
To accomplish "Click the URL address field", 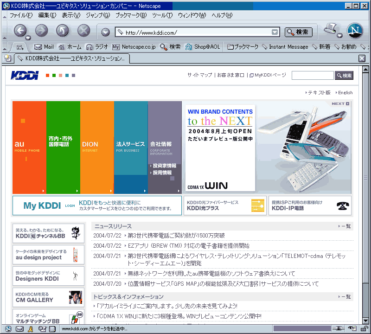I will click(x=198, y=32).
